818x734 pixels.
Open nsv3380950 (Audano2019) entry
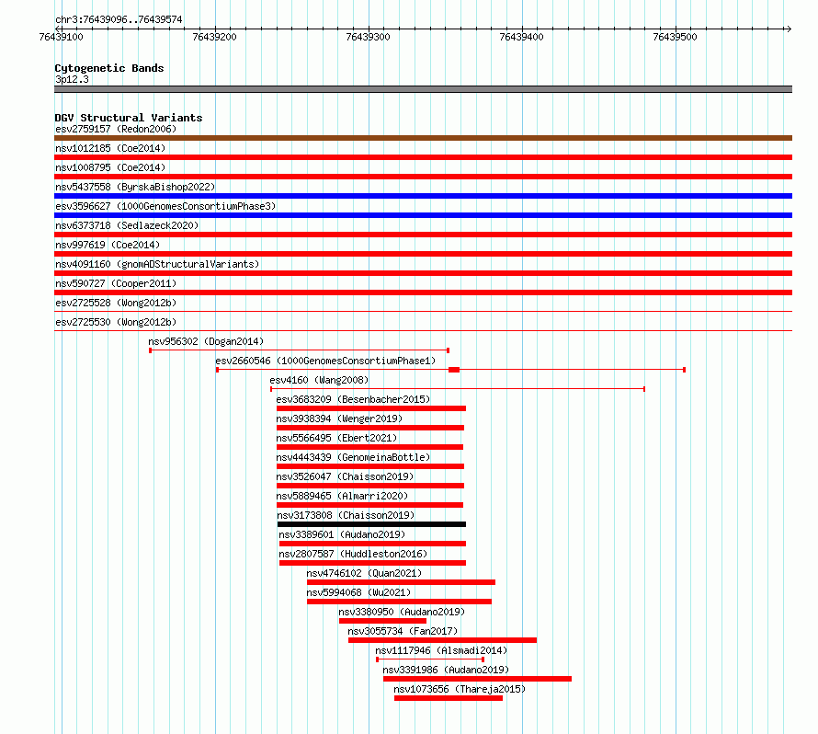tap(402, 612)
